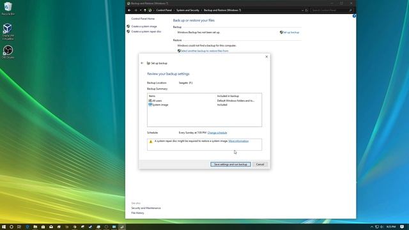Image resolution: width=409 pixels, height=230 pixels.
Task: Open Security and Maintenance under See also
Action: click(x=146, y=208)
